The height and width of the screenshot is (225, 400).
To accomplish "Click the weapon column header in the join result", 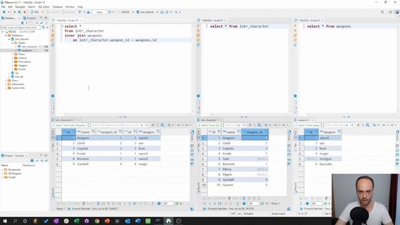I will (x=149, y=132).
